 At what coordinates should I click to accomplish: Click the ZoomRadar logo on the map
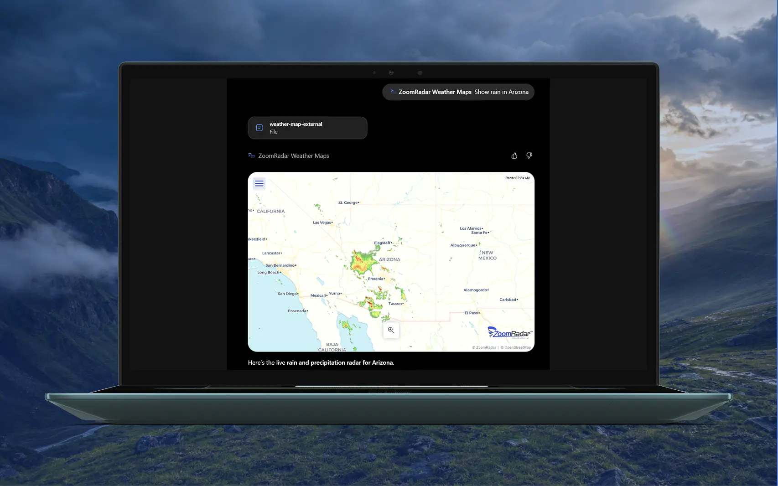click(x=509, y=332)
